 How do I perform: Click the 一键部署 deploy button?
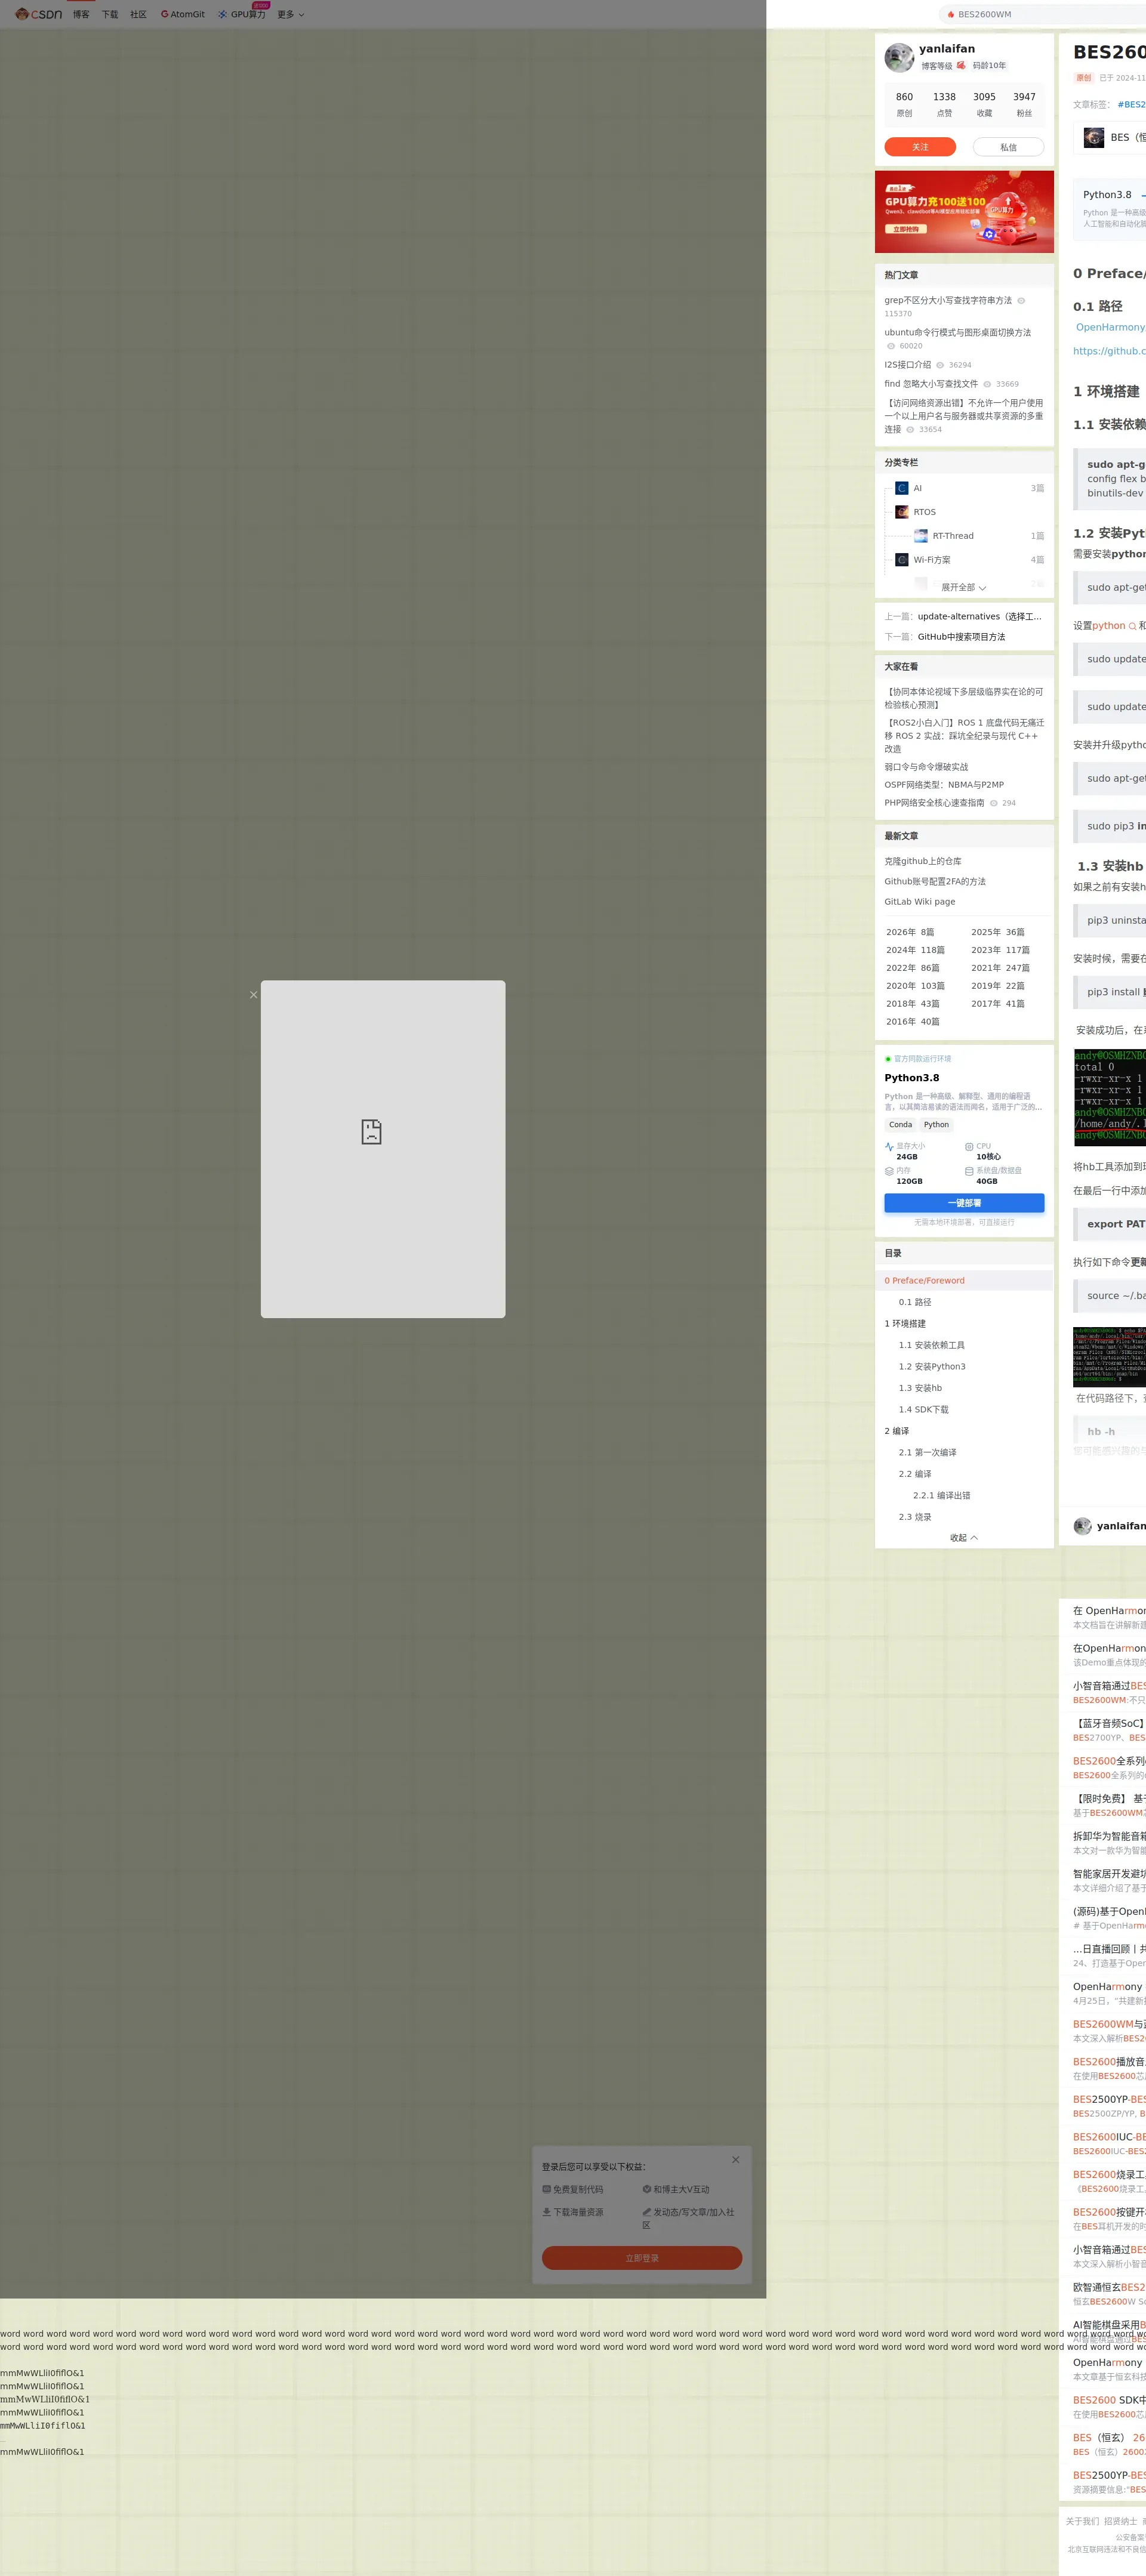pos(963,1203)
